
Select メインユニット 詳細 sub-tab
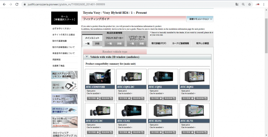tap(97, 44)
